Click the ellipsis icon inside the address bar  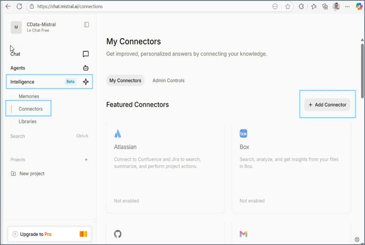275,6
